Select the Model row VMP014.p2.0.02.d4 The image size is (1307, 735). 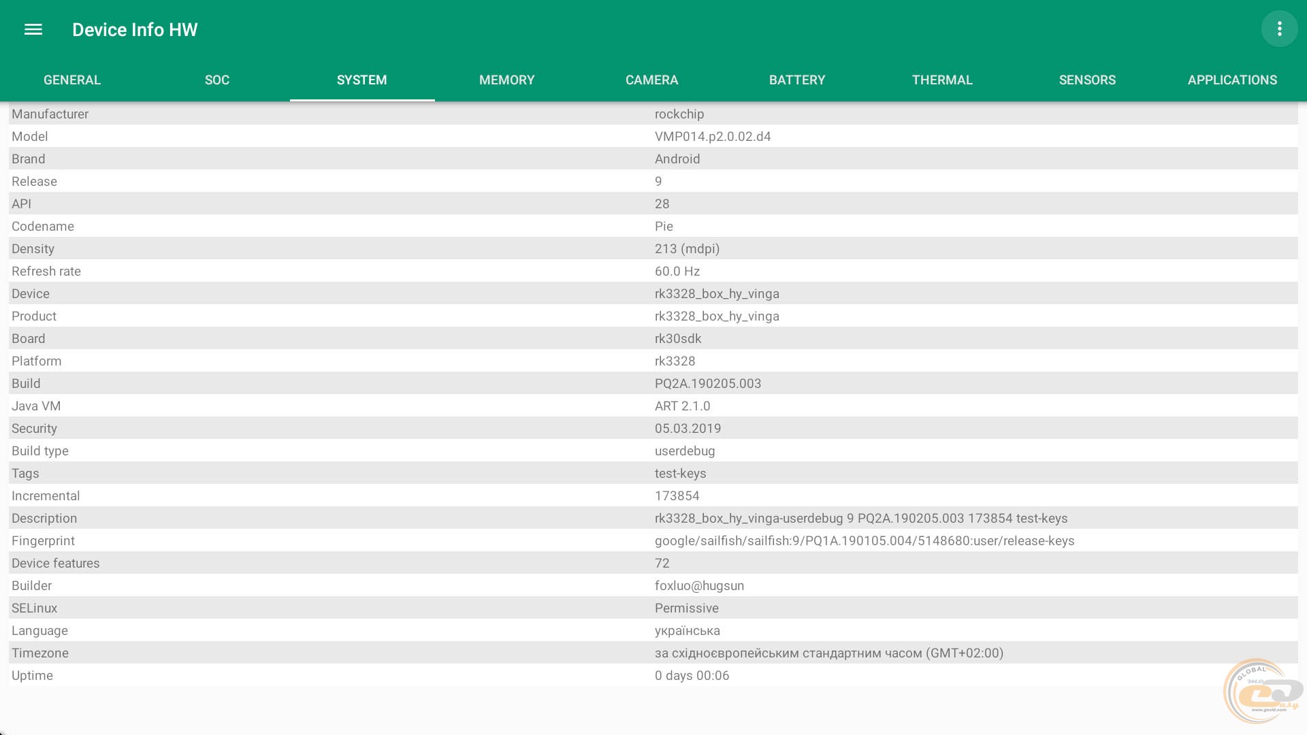712,136
